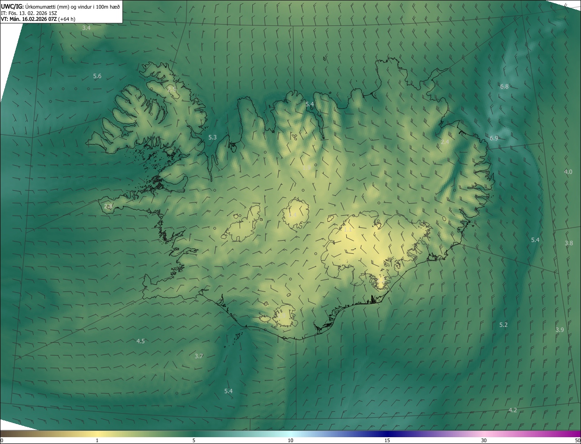
Task: Click the map value 2.4
Action: [x=445, y=142]
